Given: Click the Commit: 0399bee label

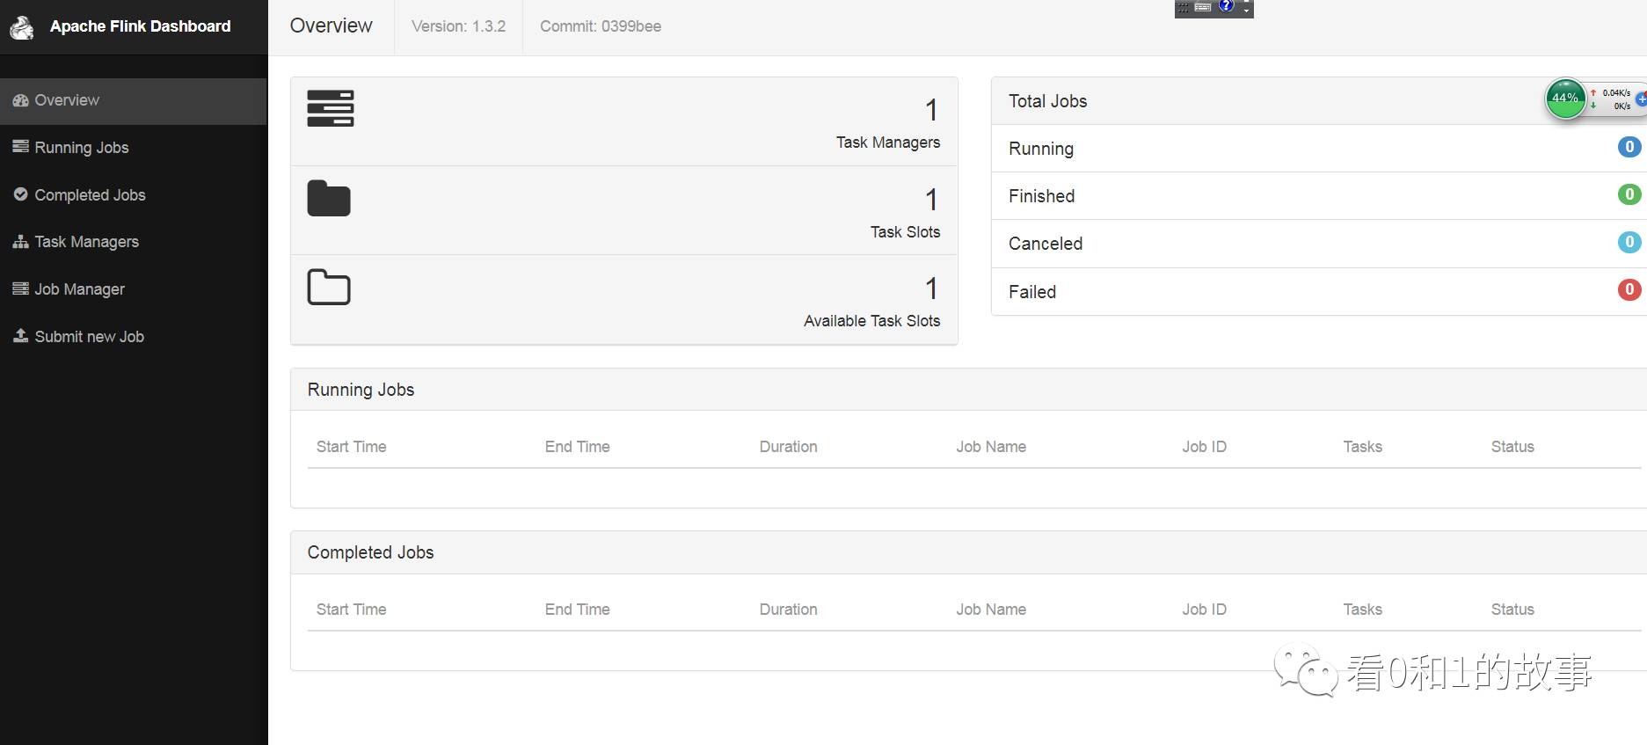Looking at the screenshot, I should click(x=601, y=26).
